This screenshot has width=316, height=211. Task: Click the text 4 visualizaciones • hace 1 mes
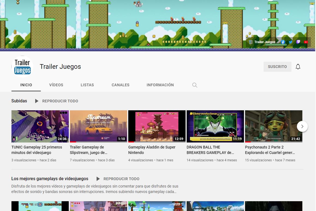tap(151, 160)
